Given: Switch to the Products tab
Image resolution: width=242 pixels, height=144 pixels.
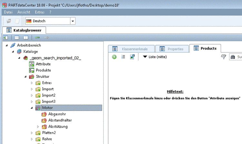Looking at the screenshot, I should (205, 48).
